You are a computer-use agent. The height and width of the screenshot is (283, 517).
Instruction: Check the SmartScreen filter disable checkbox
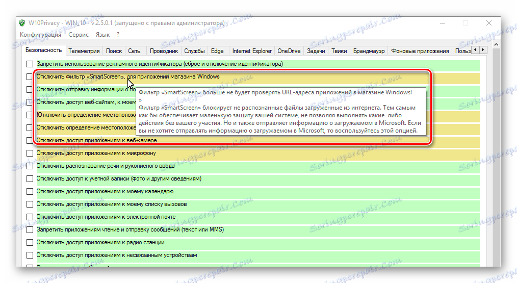click(30, 76)
